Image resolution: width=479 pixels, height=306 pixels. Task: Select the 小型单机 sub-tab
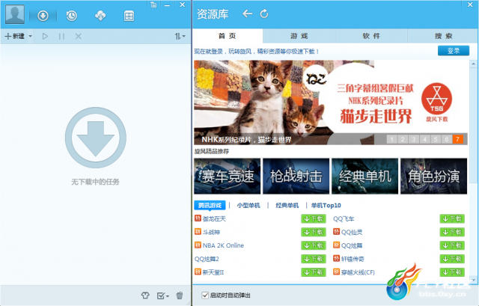point(248,206)
